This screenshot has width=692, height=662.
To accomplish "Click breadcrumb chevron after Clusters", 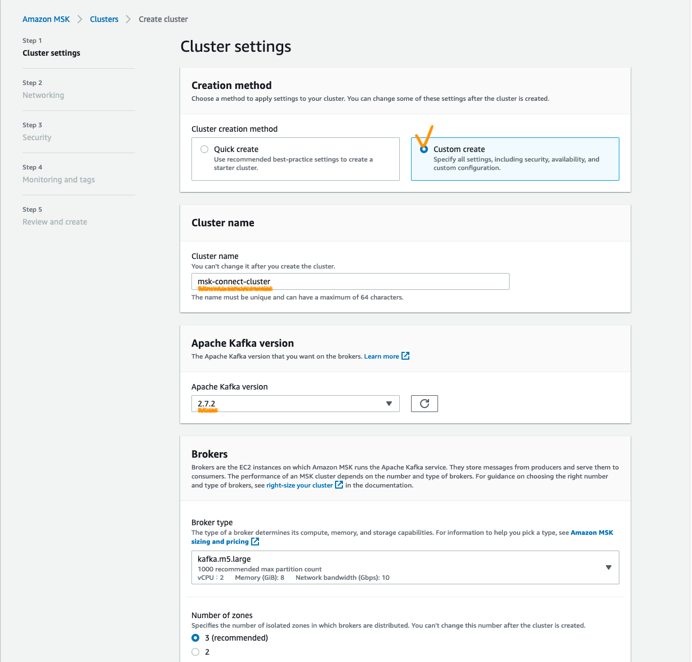I will click(x=128, y=19).
